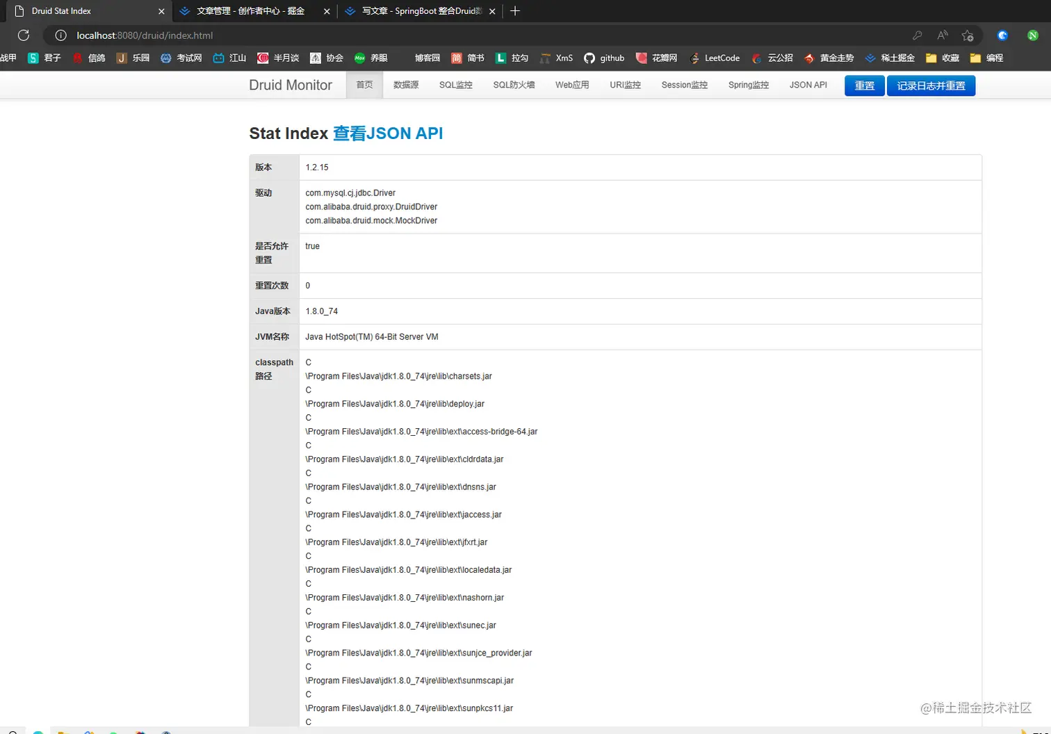Open the XmS bookmark
Viewport: 1051px width, 734px height.
click(557, 58)
